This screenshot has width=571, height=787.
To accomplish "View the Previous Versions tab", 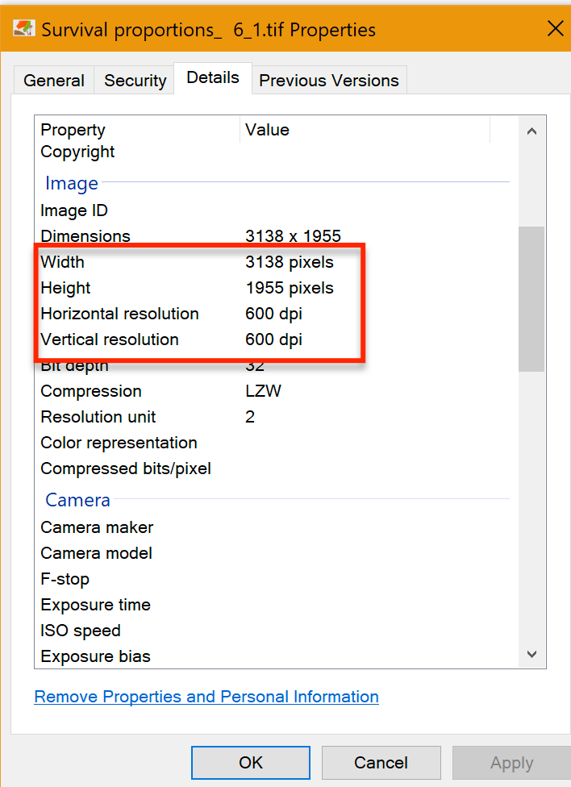I will click(x=329, y=80).
